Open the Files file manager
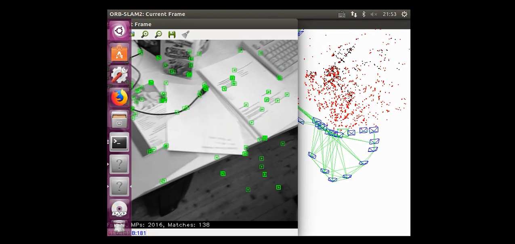 (x=119, y=120)
